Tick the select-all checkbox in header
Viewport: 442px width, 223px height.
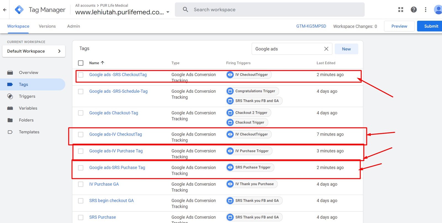click(x=81, y=63)
